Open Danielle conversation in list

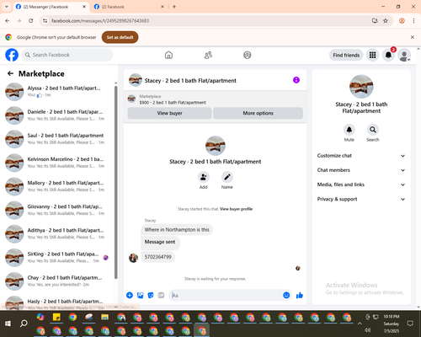point(57,115)
